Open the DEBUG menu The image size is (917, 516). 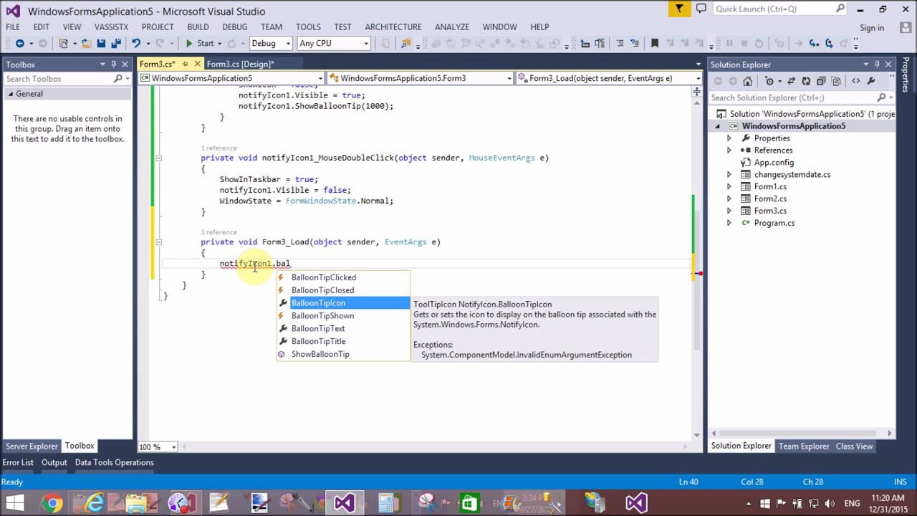coord(234,27)
